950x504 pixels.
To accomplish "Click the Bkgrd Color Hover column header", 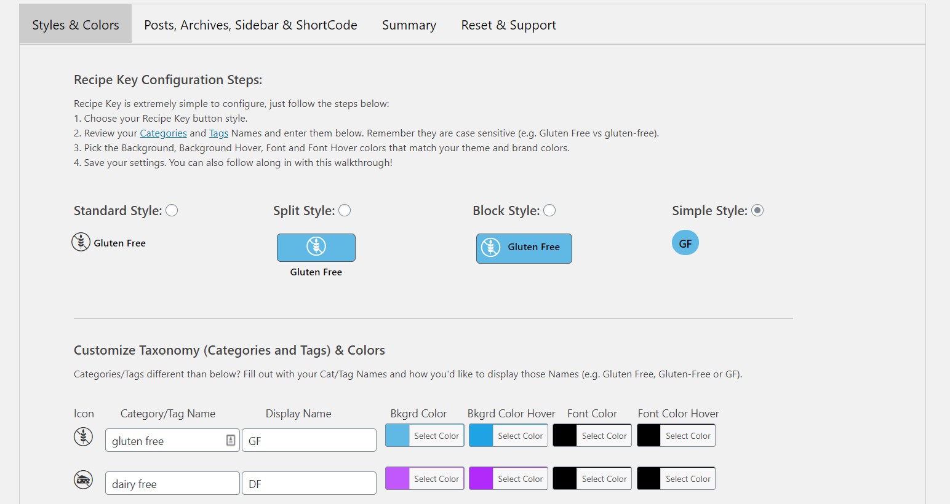I will pos(511,414).
